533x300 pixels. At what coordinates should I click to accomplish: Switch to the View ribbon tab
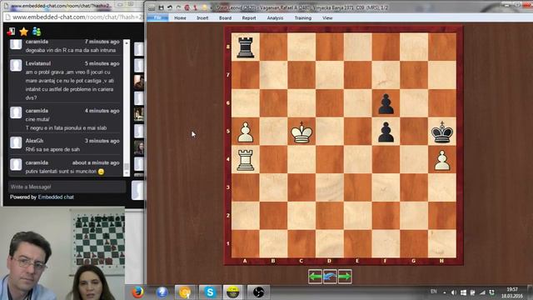[327, 18]
